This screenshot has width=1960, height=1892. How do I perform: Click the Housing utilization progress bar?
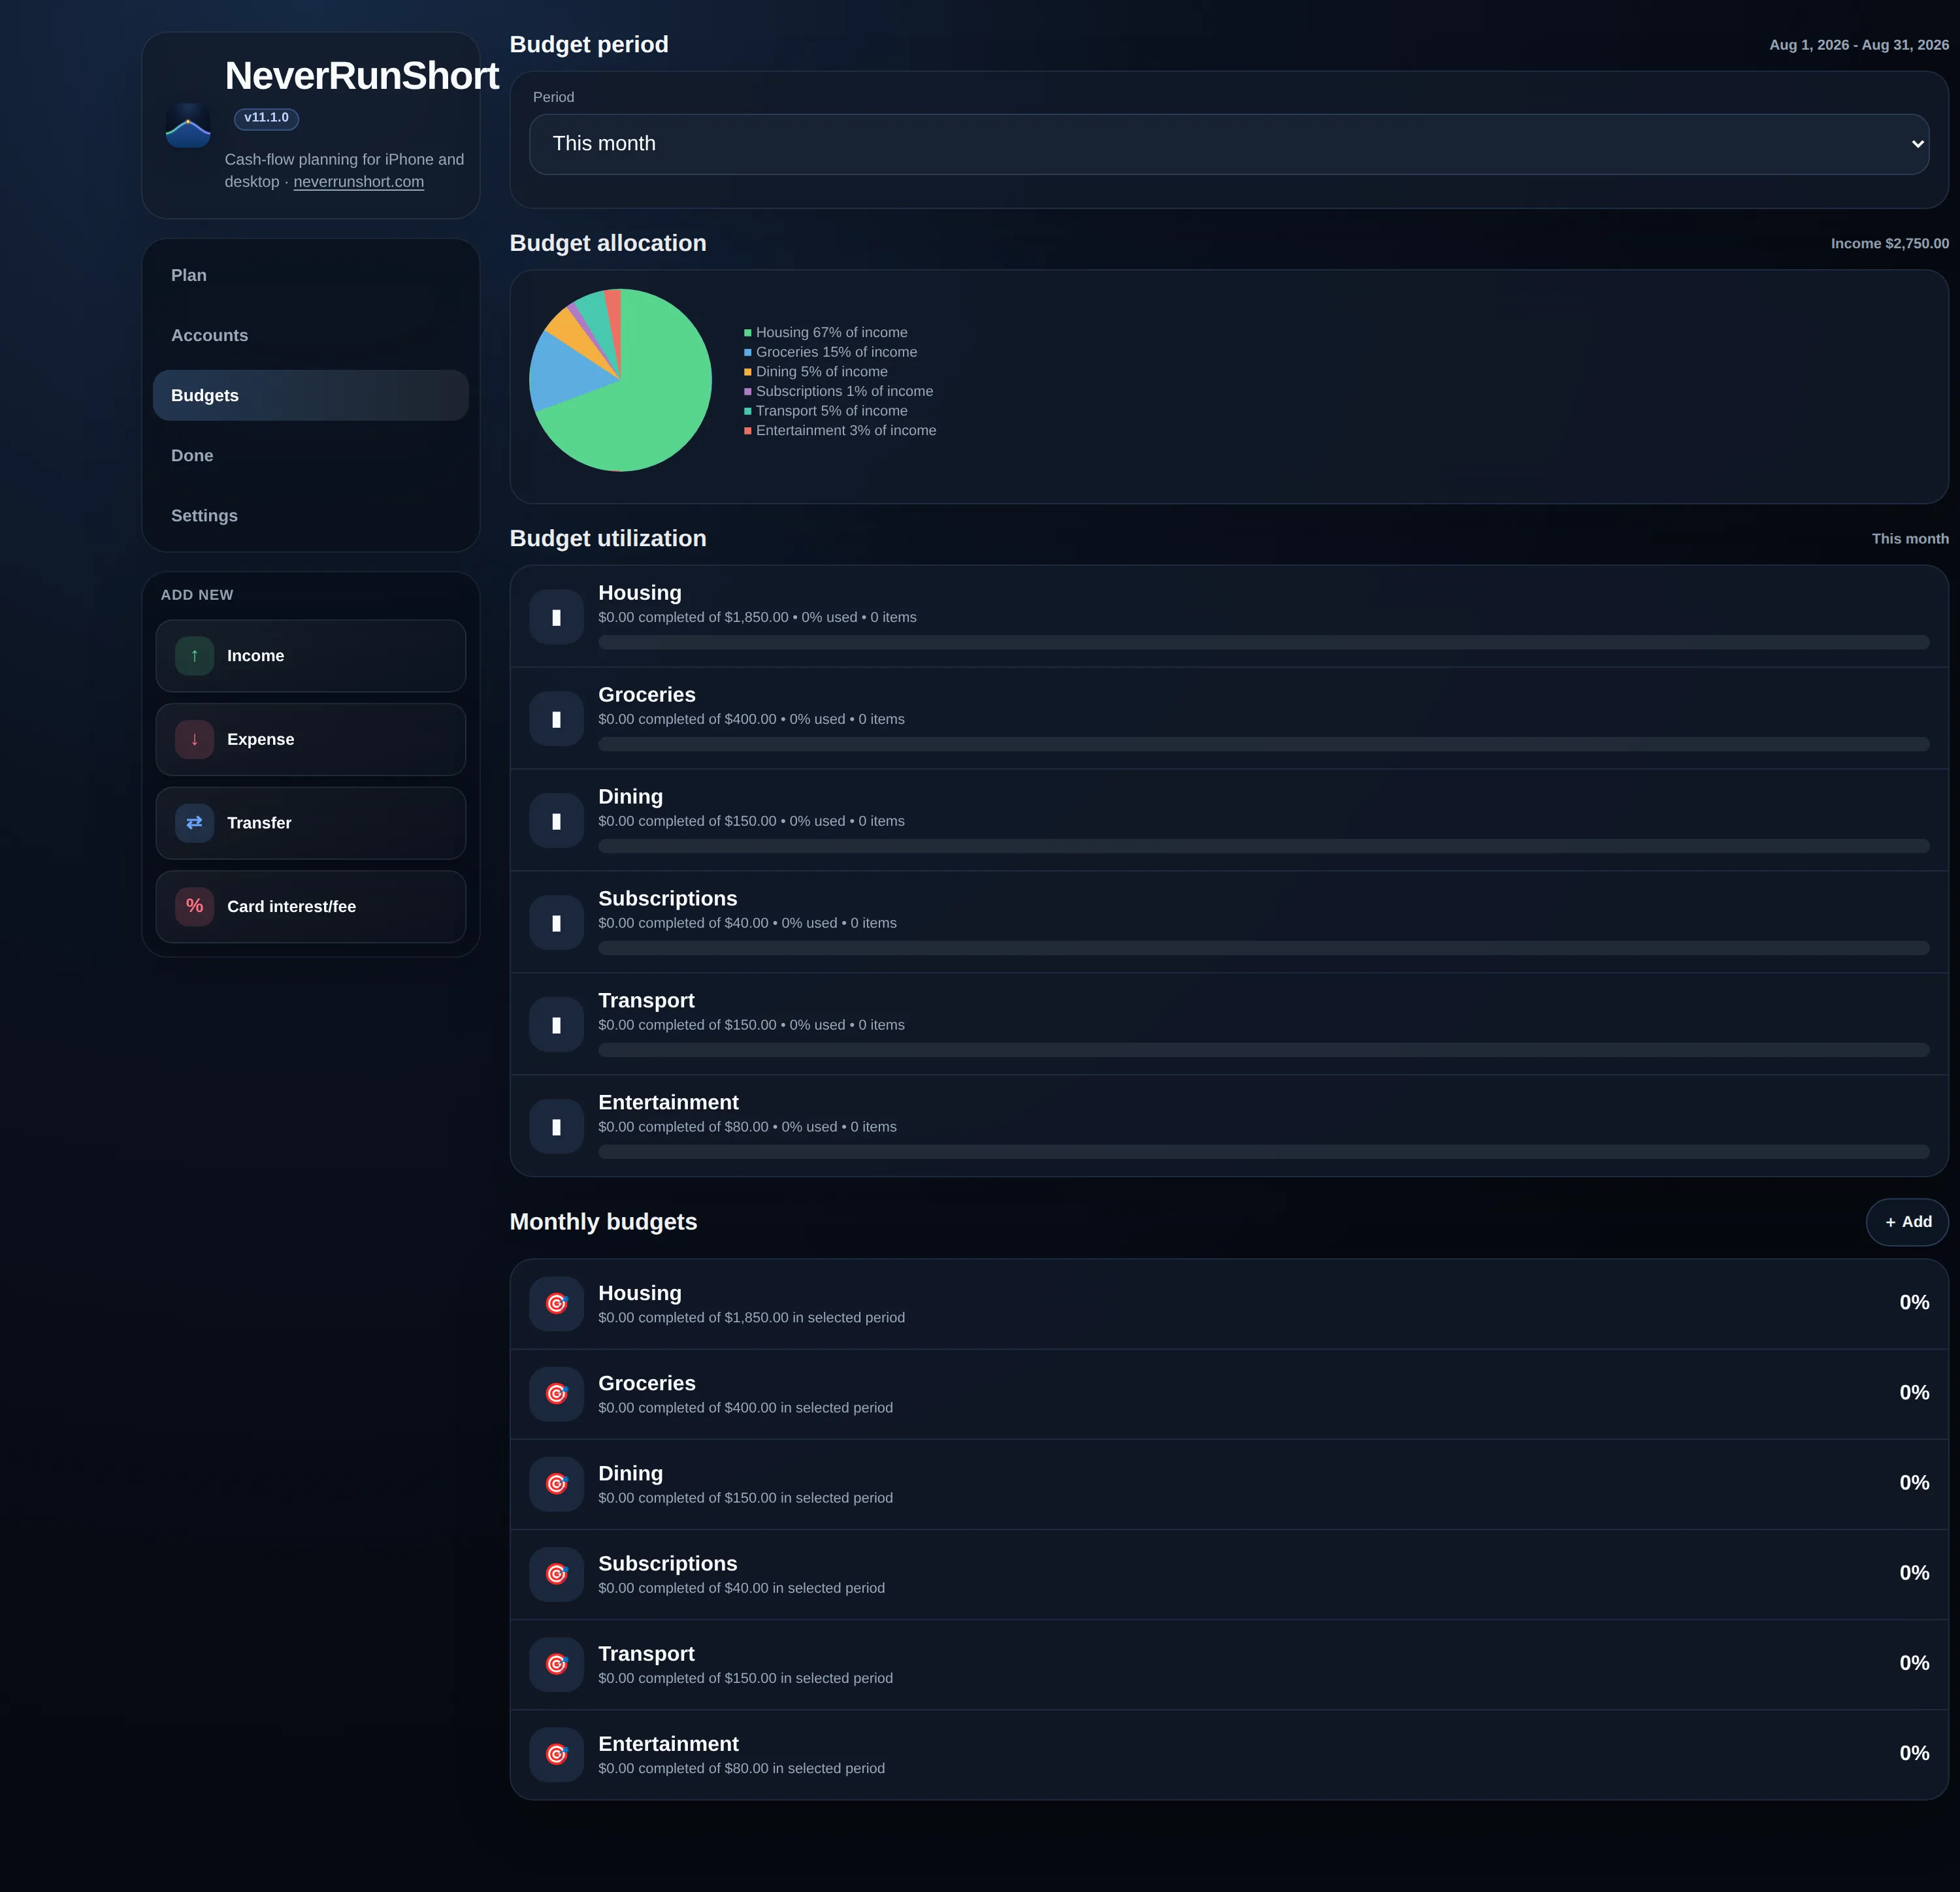click(x=1264, y=642)
